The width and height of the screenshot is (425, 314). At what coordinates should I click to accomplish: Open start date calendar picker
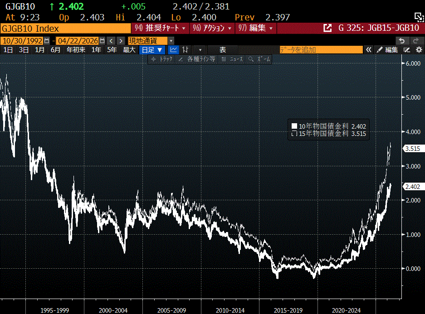click(47, 41)
